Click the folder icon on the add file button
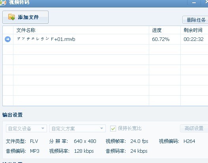The height and width of the screenshot is (163, 208). [x=11, y=17]
